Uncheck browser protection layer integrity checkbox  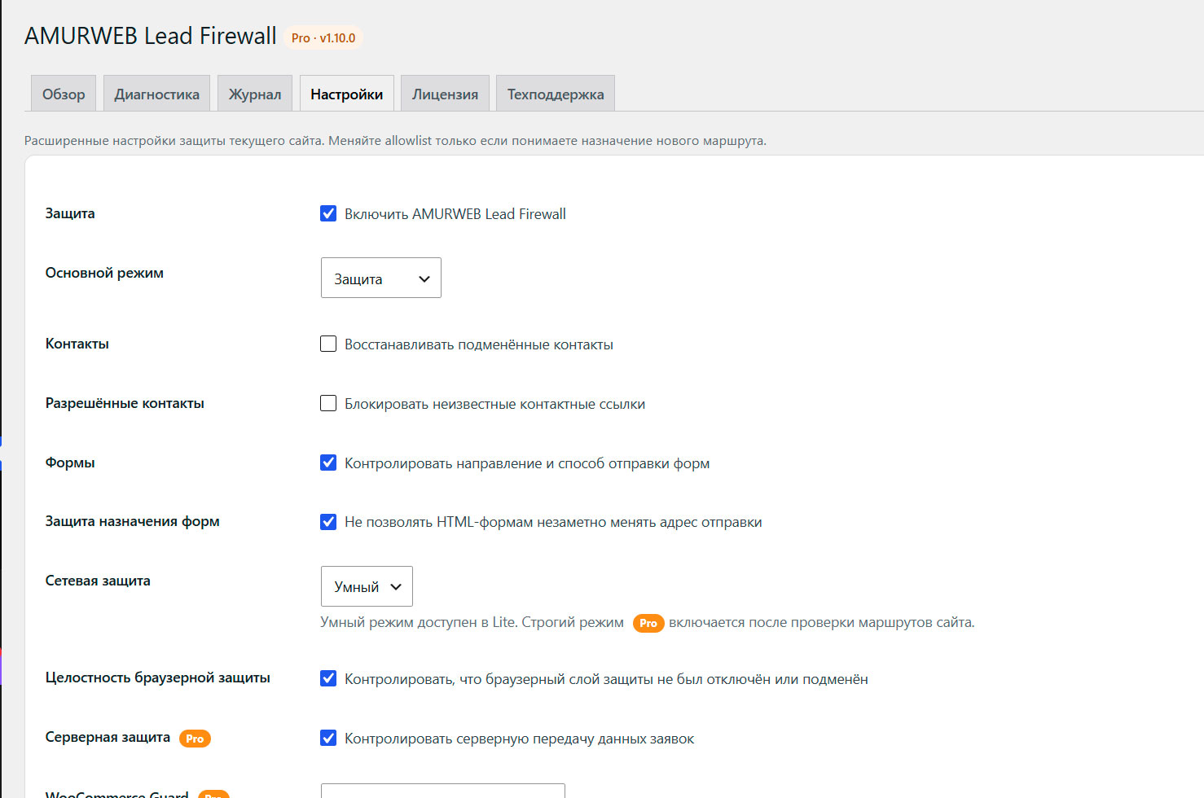[x=328, y=678]
